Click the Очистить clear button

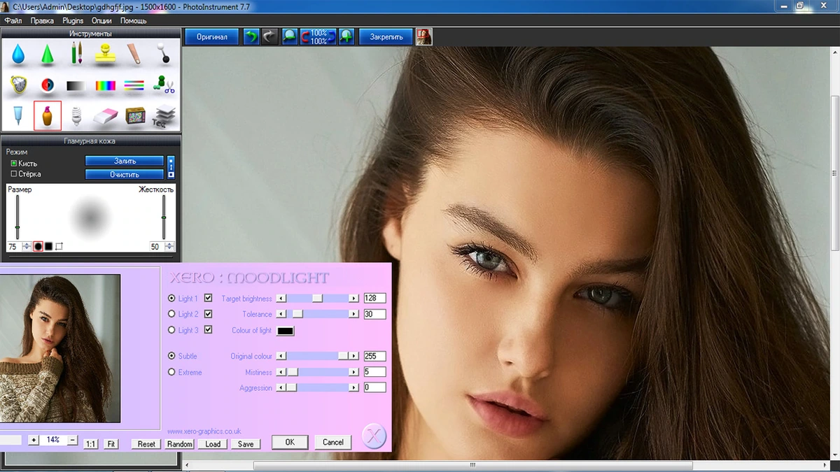[125, 174]
